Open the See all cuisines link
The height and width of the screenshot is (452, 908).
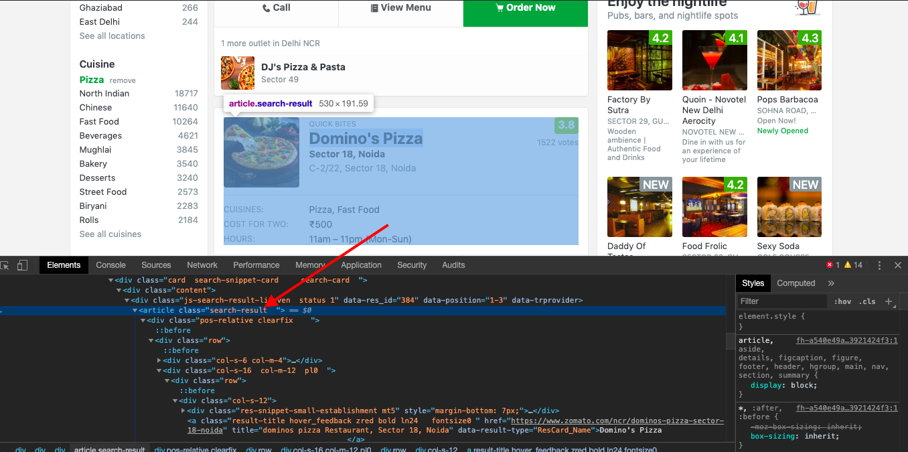pyautogui.click(x=110, y=234)
